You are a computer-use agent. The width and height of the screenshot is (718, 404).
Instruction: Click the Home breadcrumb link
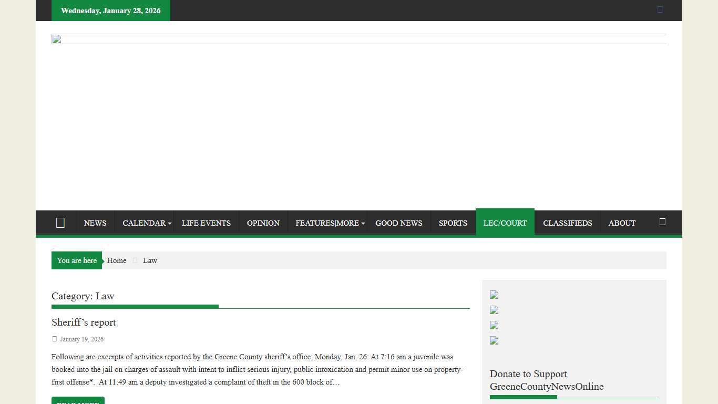click(117, 260)
